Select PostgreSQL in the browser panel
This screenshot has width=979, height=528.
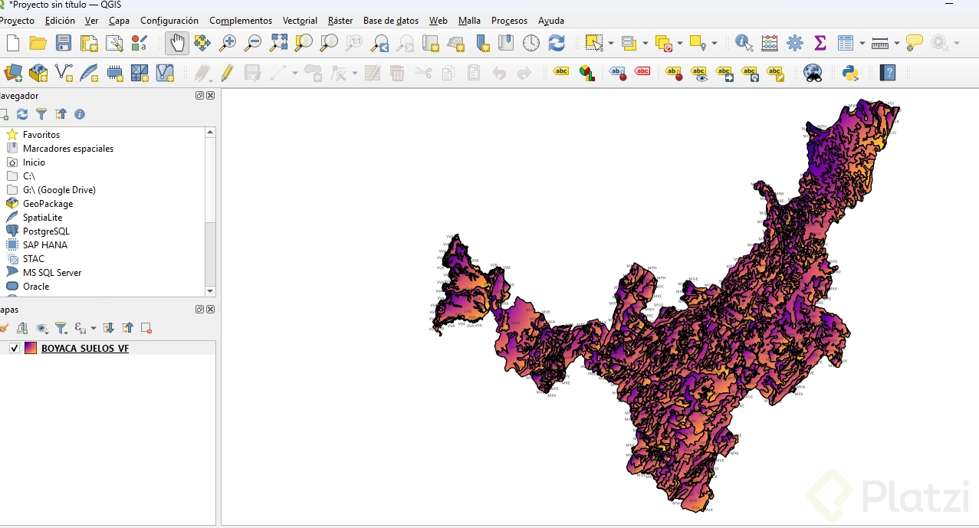(x=46, y=231)
